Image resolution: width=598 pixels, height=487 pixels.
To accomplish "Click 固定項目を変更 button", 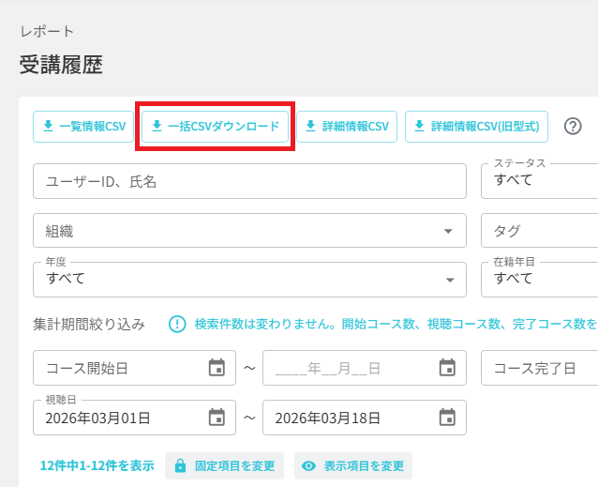I will click(x=224, y=465).
